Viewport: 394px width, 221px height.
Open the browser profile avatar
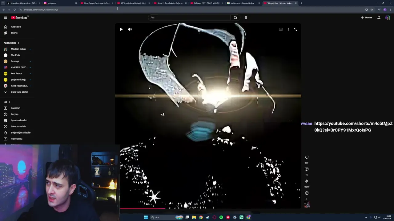pyautogui.click(x=385, y=10)
